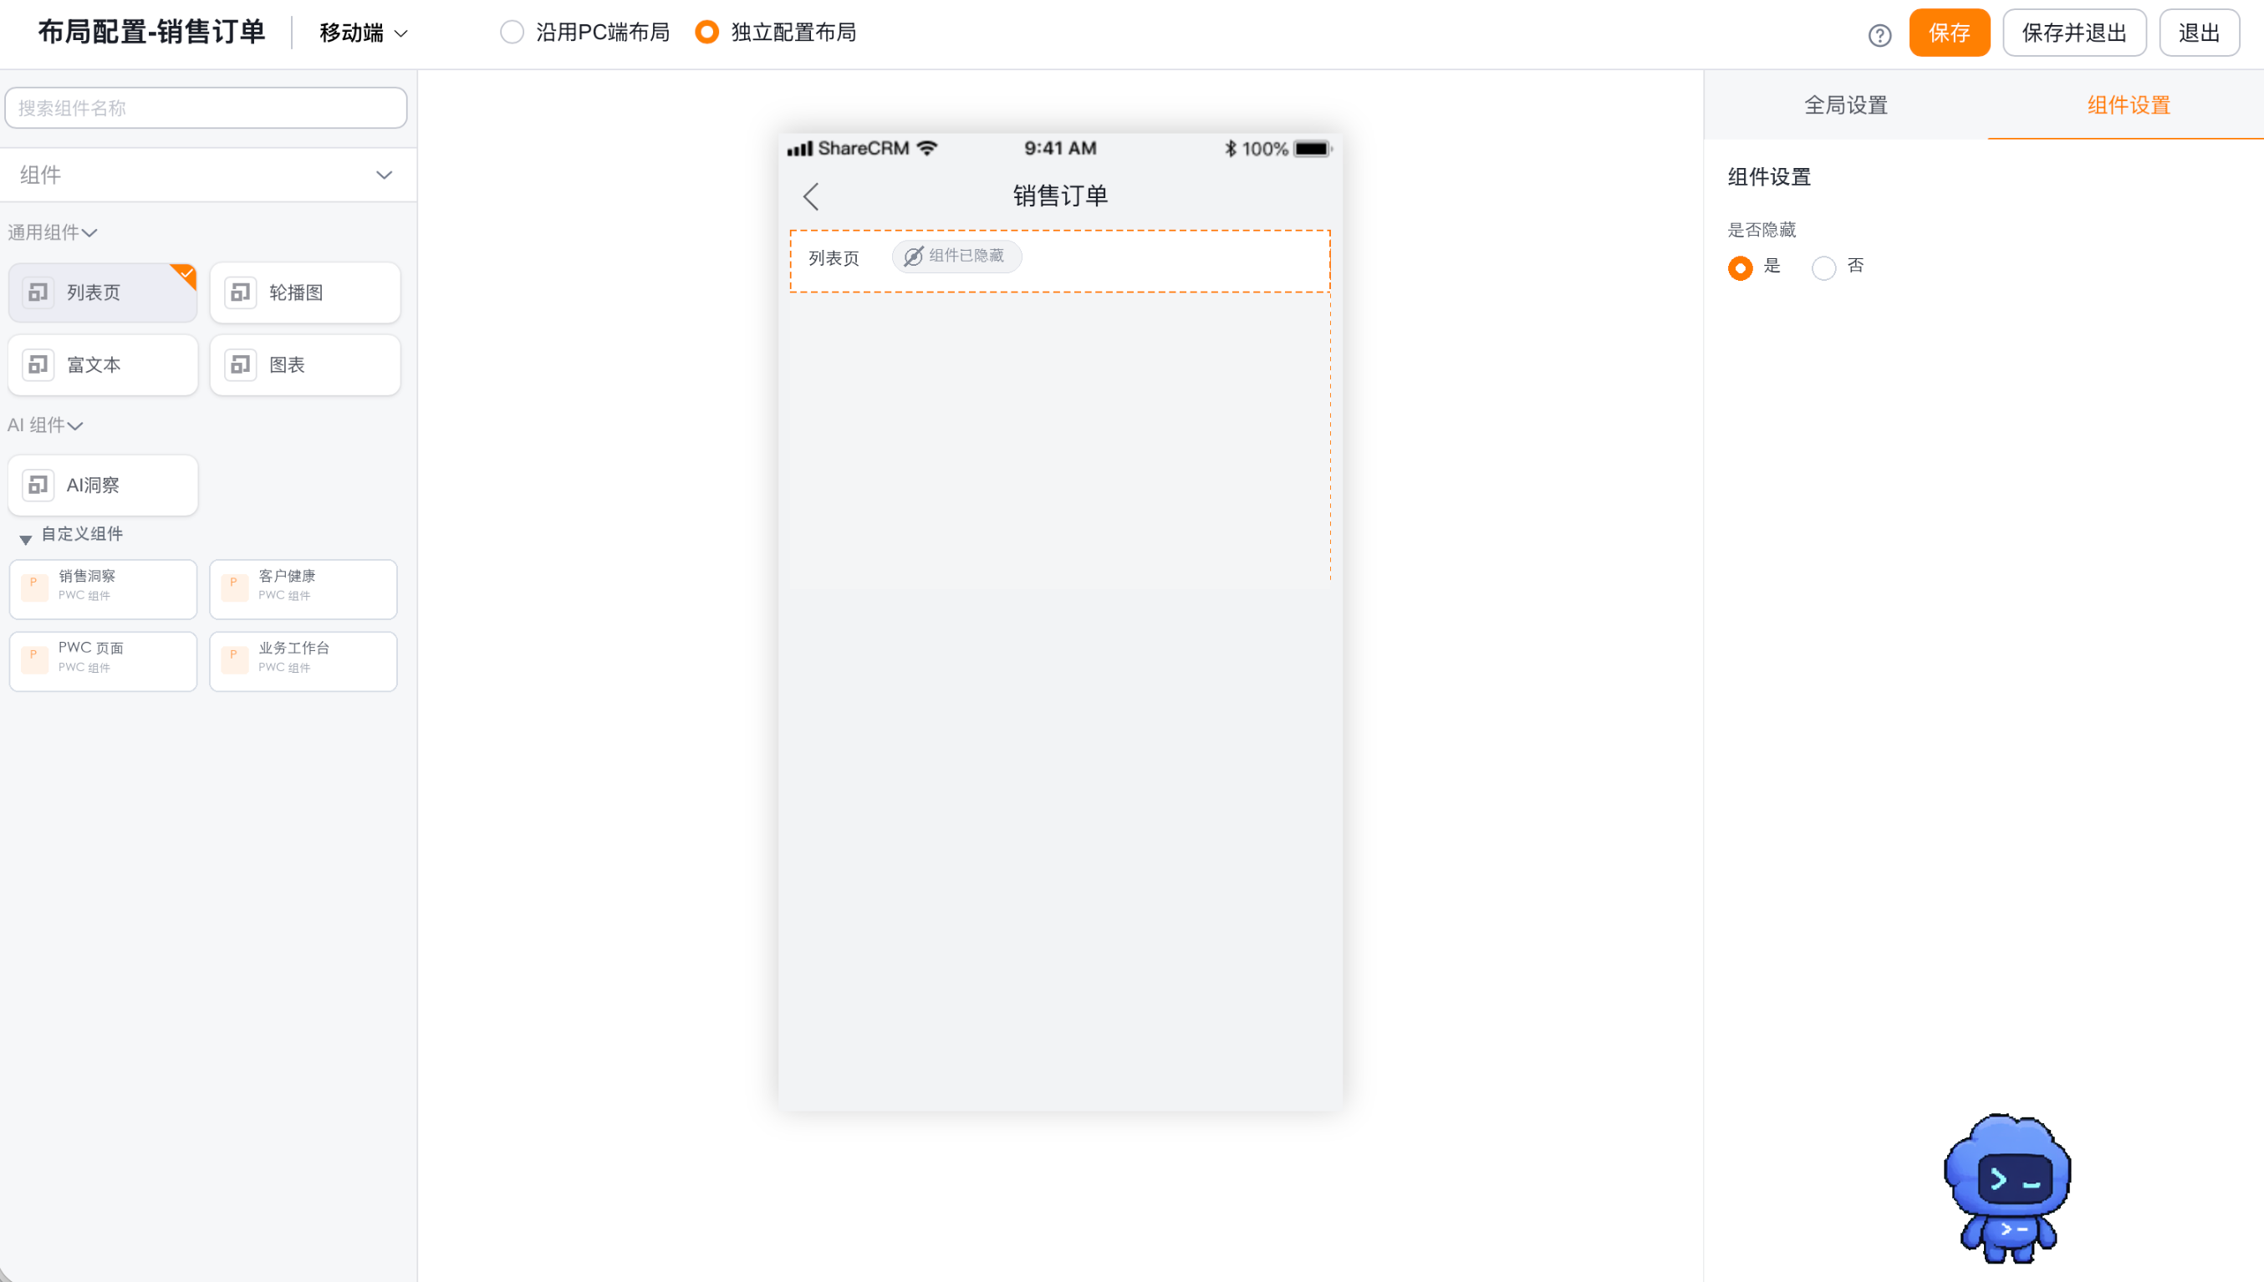Switch to the 全局设置 tab
Viewport: 2264px width, 1282px height.
(1845, 104)
